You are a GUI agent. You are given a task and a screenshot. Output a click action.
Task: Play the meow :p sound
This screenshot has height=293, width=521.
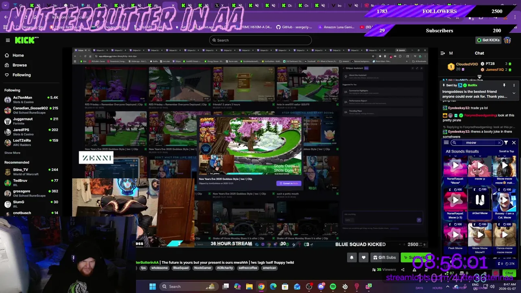pyautogui.click(x=480, y=166)
